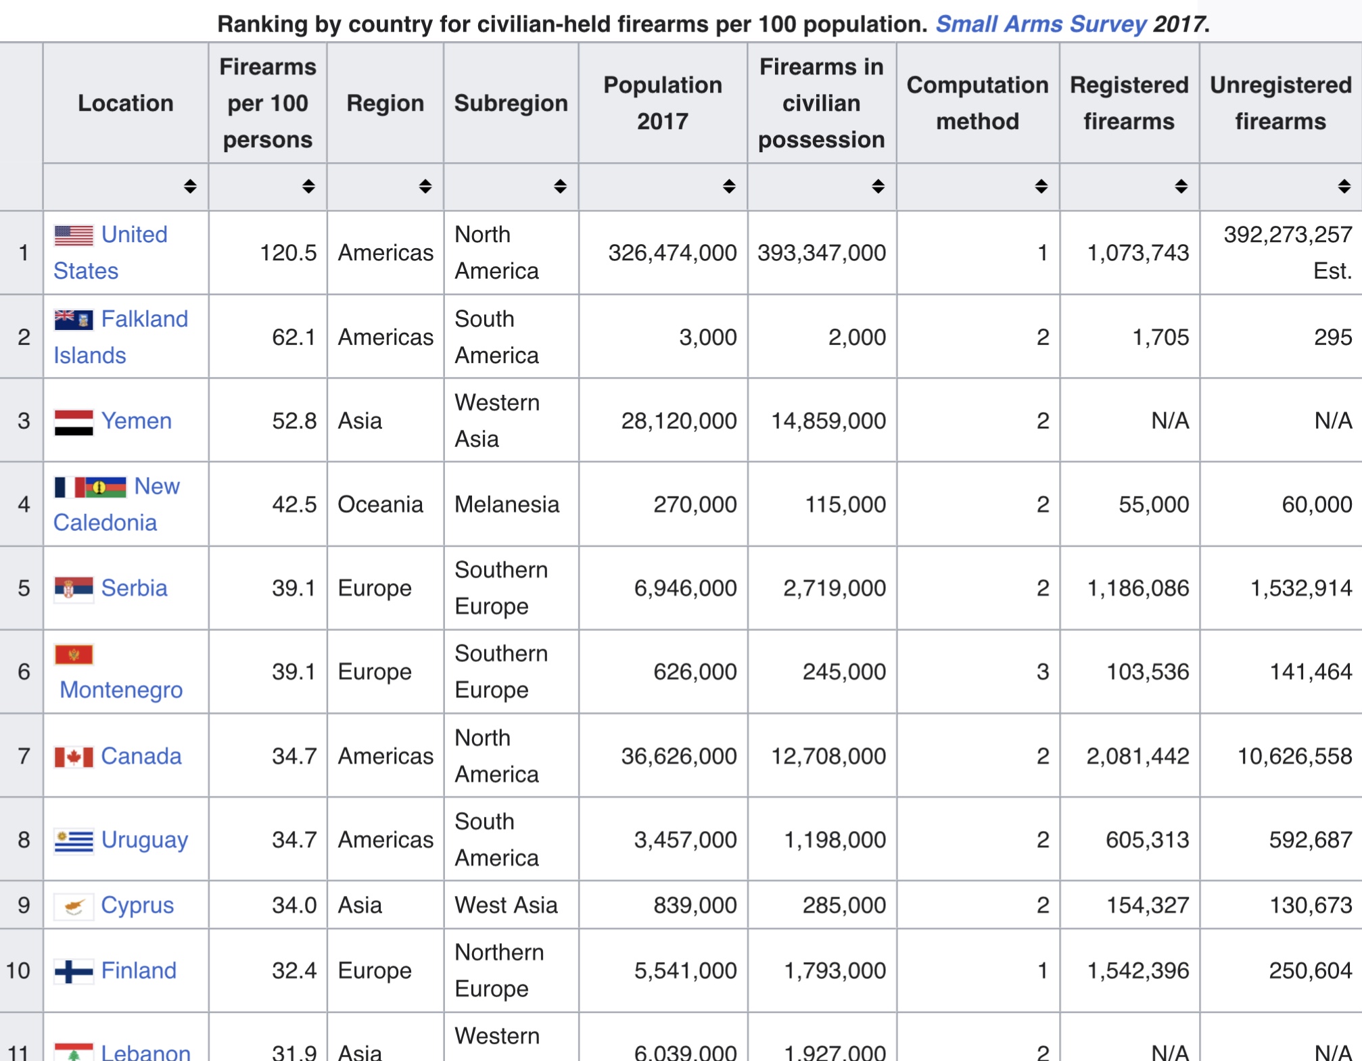Select the West Asia subregion cell

511,905
